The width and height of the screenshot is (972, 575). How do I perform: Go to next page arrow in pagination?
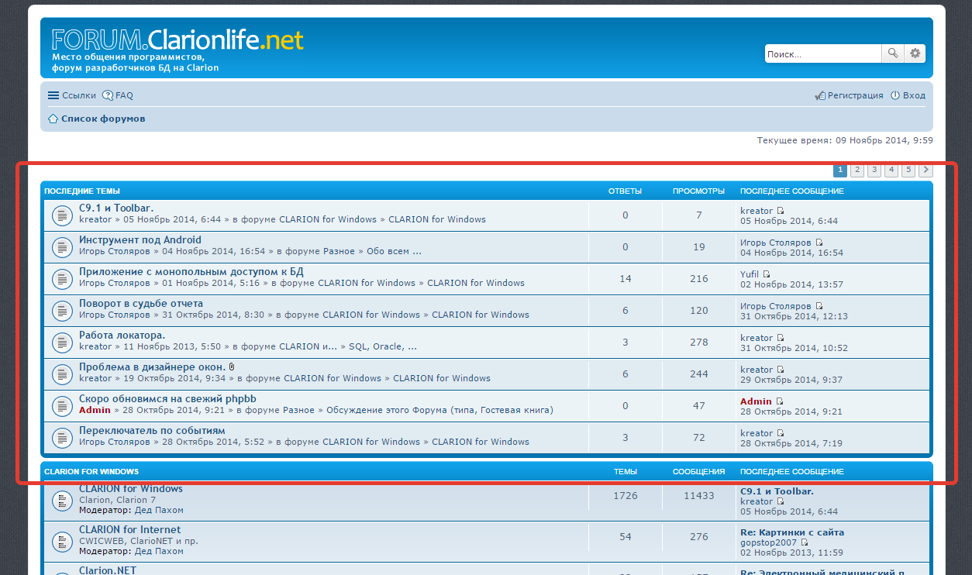(x=925, y=170)
